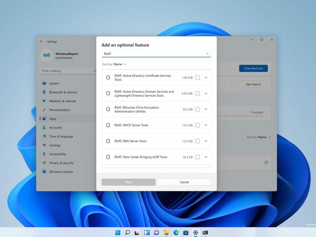The image size is (316, 237).
Task: Tick the BitLocker Drive Encryption checkbox
Action: tap(197, 109)
